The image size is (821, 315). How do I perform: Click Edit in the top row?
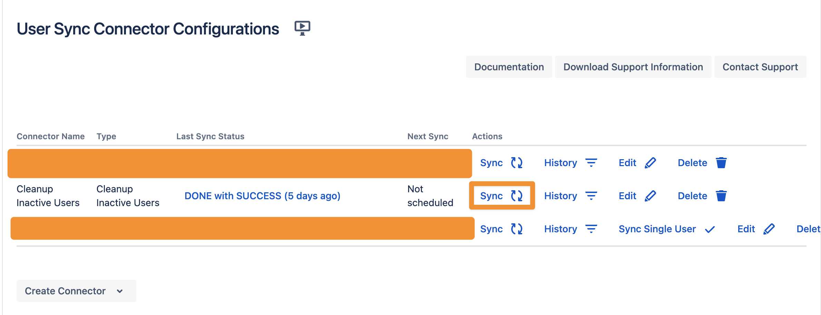pyautogui.click(x=627, y=162)
